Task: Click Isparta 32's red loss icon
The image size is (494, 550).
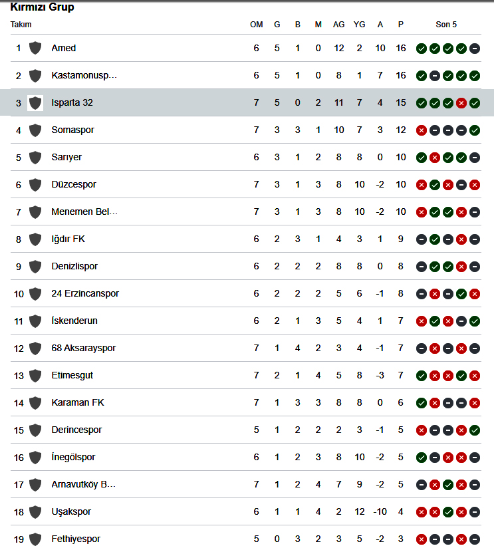Action: (x=461, y=103)
